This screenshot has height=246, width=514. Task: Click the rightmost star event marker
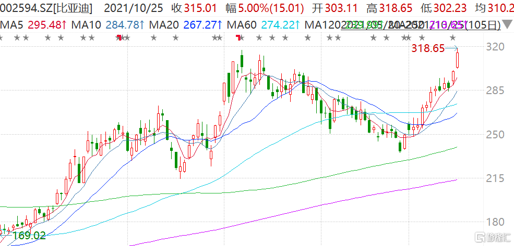453,38
